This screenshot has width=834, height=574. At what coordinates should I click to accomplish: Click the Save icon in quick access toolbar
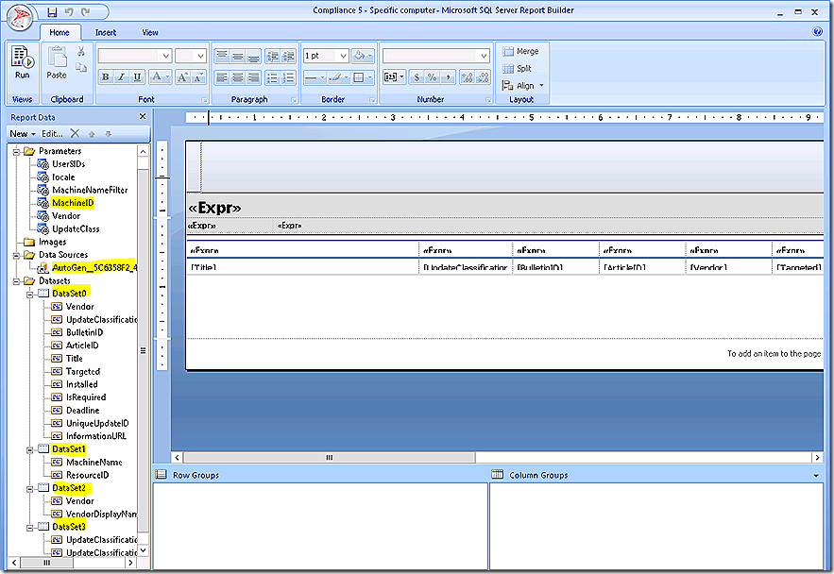[51, 12]
